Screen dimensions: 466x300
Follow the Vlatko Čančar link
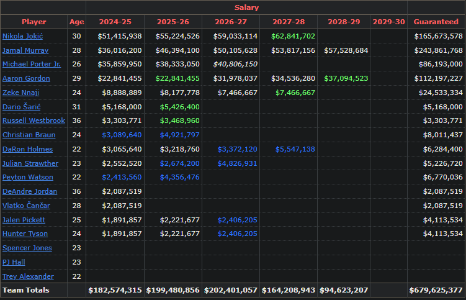26,206
